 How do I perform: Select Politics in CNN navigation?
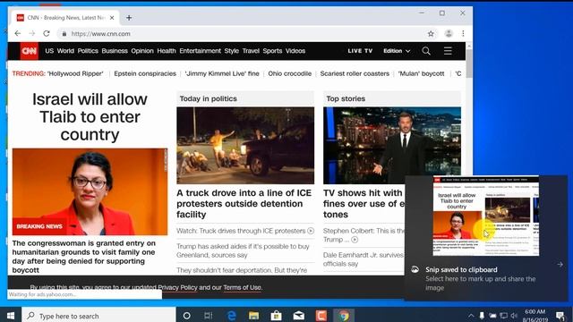point(88,51)
